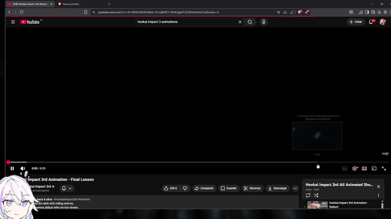
Task: Open the YouTube notifications bell
Action: 371,22
